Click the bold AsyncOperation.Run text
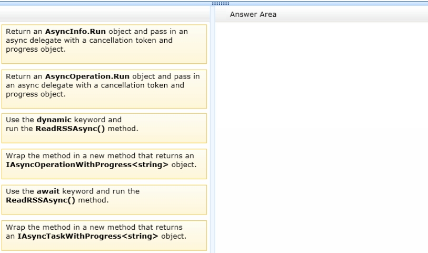428x253 pixels. [x=87, y=76]
